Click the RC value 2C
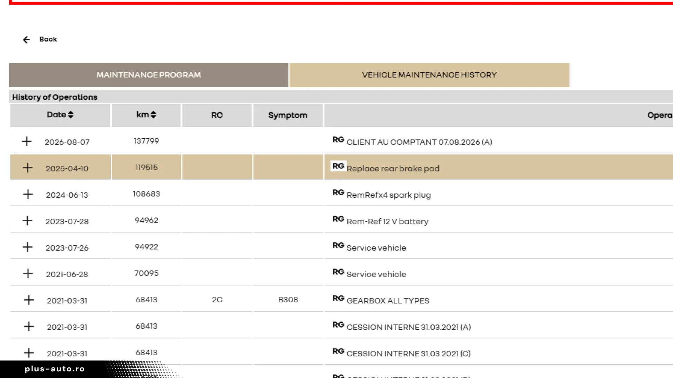This screenshot has width=673, height=378. (217, 300)
